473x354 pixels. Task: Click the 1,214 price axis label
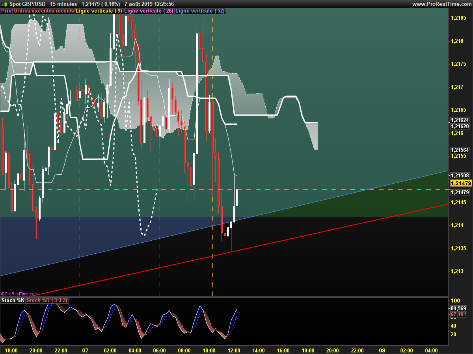pyautogui.click(x=457, y=225)
